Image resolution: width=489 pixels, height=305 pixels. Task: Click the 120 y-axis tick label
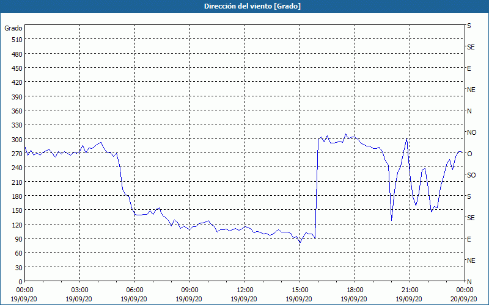pos(17,224)
